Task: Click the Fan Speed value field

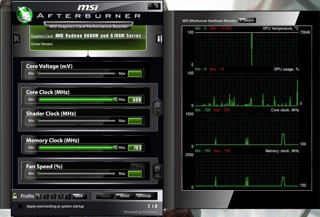Action: (135, 174)
